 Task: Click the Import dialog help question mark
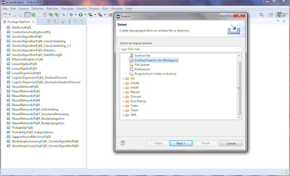point(122,143)
